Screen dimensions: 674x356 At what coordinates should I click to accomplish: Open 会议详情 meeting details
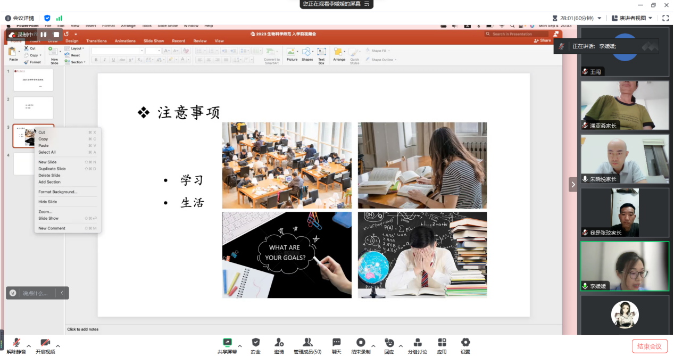tap(19, 18)
